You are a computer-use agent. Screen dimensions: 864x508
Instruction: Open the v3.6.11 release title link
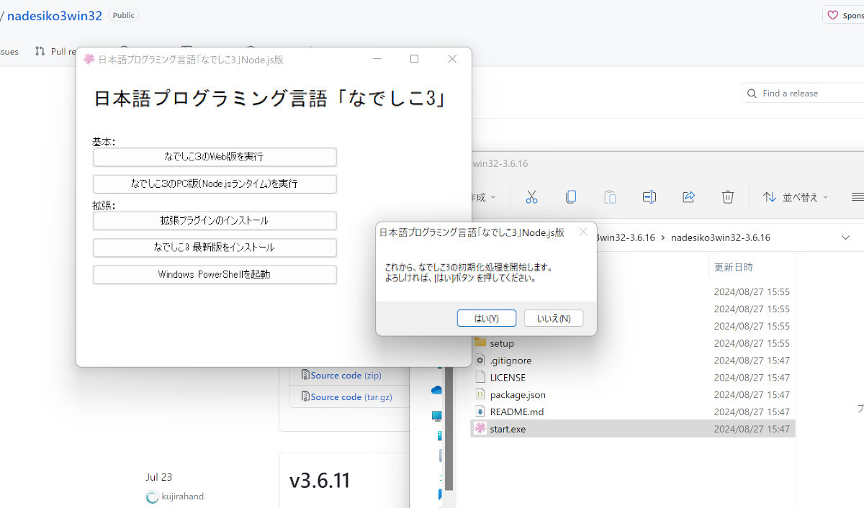point(320,481)
